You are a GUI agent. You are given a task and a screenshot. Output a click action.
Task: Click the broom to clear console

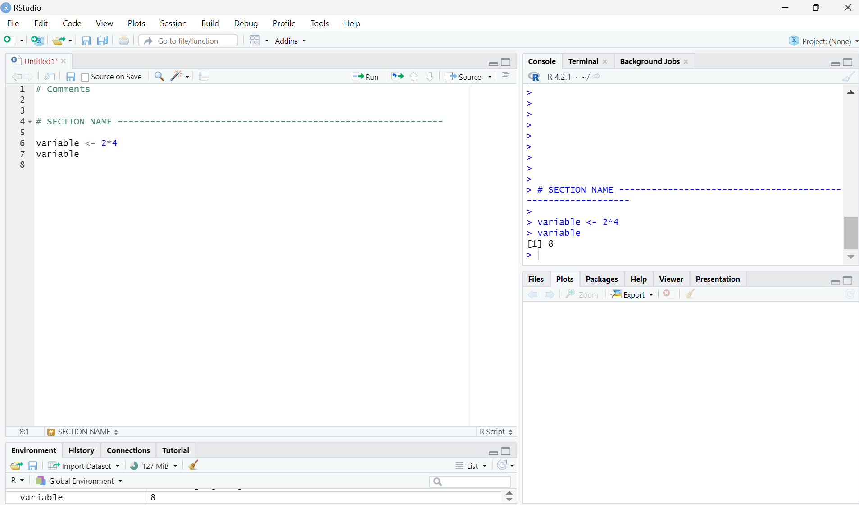point(848,77)
